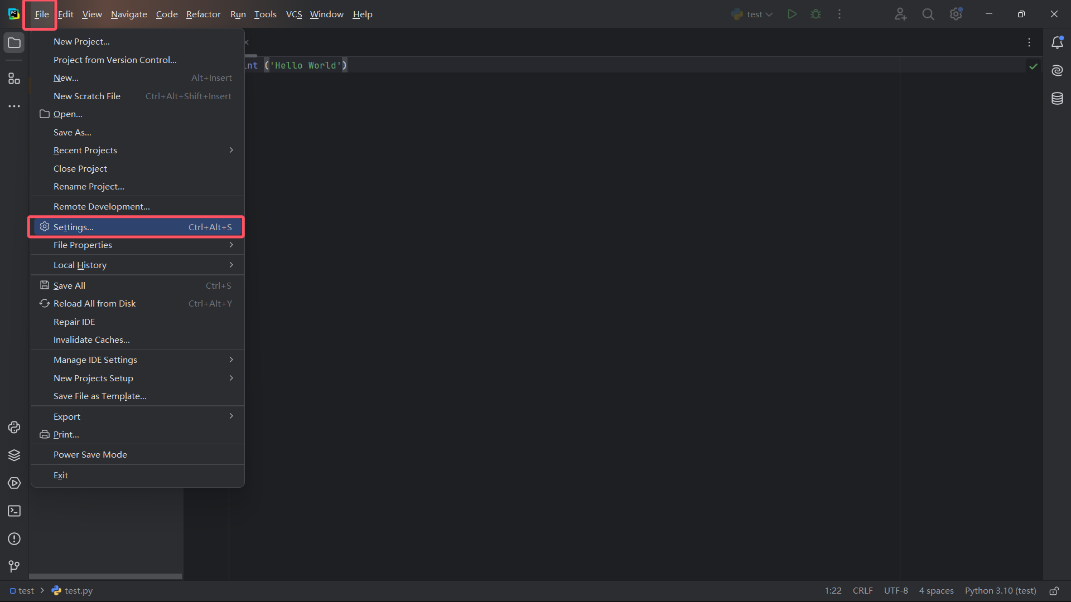Screen dimensions: 1071x602
Task: Toggle Power Save Mode
Action: (x=90, y=455)
